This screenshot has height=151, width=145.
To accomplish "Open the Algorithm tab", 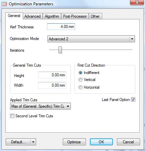I will (52, 16).
